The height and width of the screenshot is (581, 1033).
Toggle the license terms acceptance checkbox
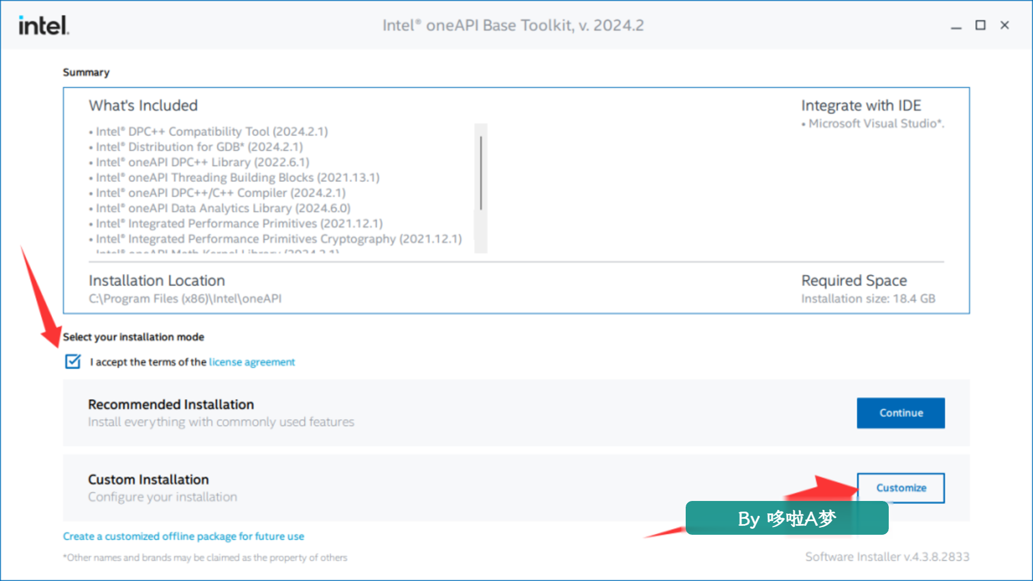pos(73,361)
